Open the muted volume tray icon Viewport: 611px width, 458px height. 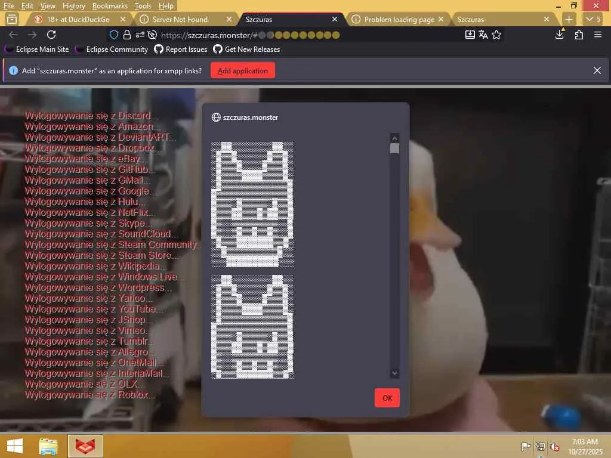pos(554,446)
